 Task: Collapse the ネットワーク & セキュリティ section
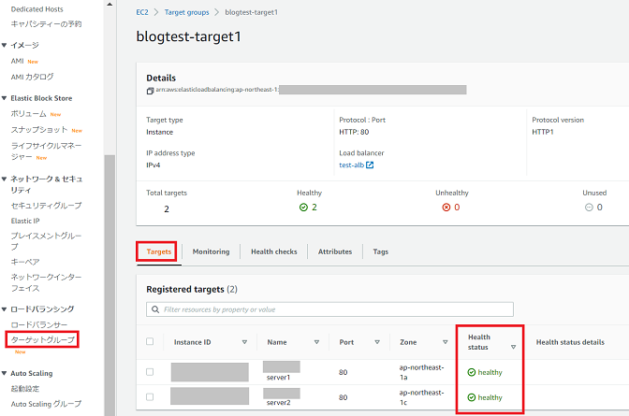(5, 179)
